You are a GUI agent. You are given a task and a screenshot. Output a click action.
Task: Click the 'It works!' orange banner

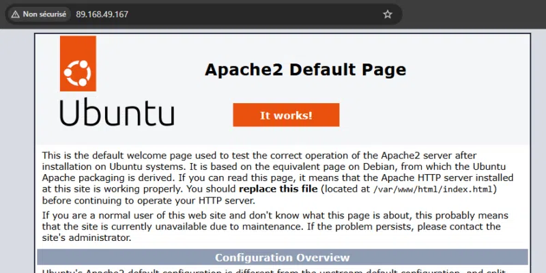click(x=286, y=115)
